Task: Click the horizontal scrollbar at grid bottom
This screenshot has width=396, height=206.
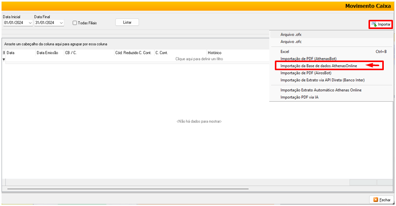Action: 127,189
